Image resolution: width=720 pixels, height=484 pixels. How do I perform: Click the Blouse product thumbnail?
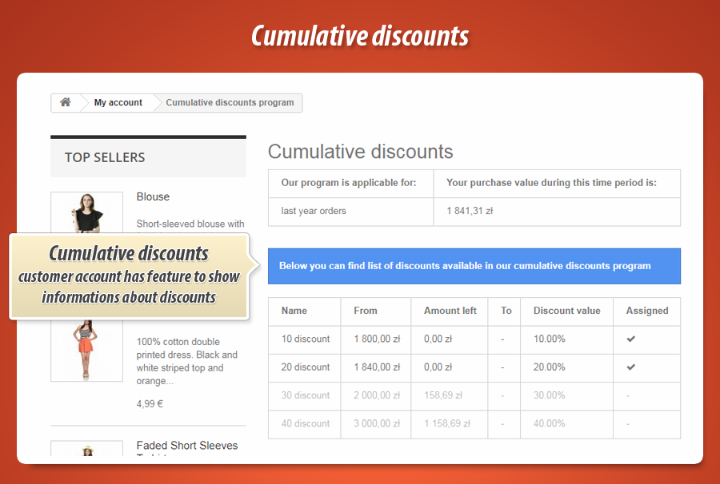[86, 213]
